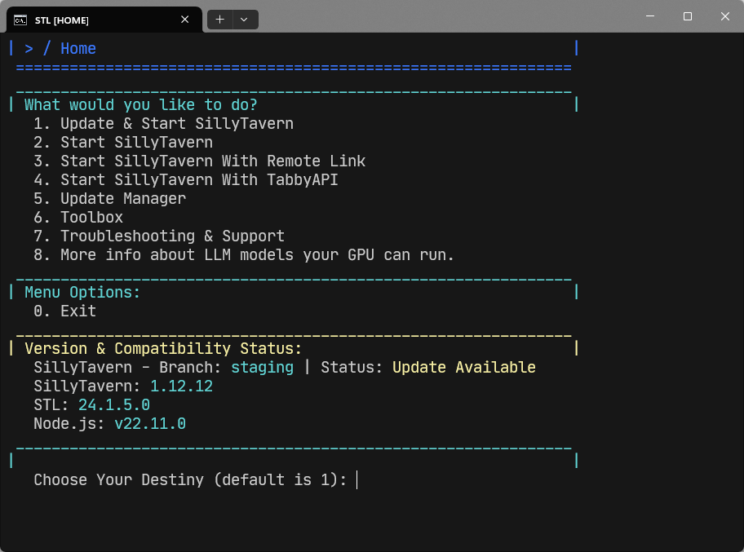The width and height of the screenshot is (744, 552).
Task: Click the '5. Update Manager' line
Action: [x=109, y=199]
